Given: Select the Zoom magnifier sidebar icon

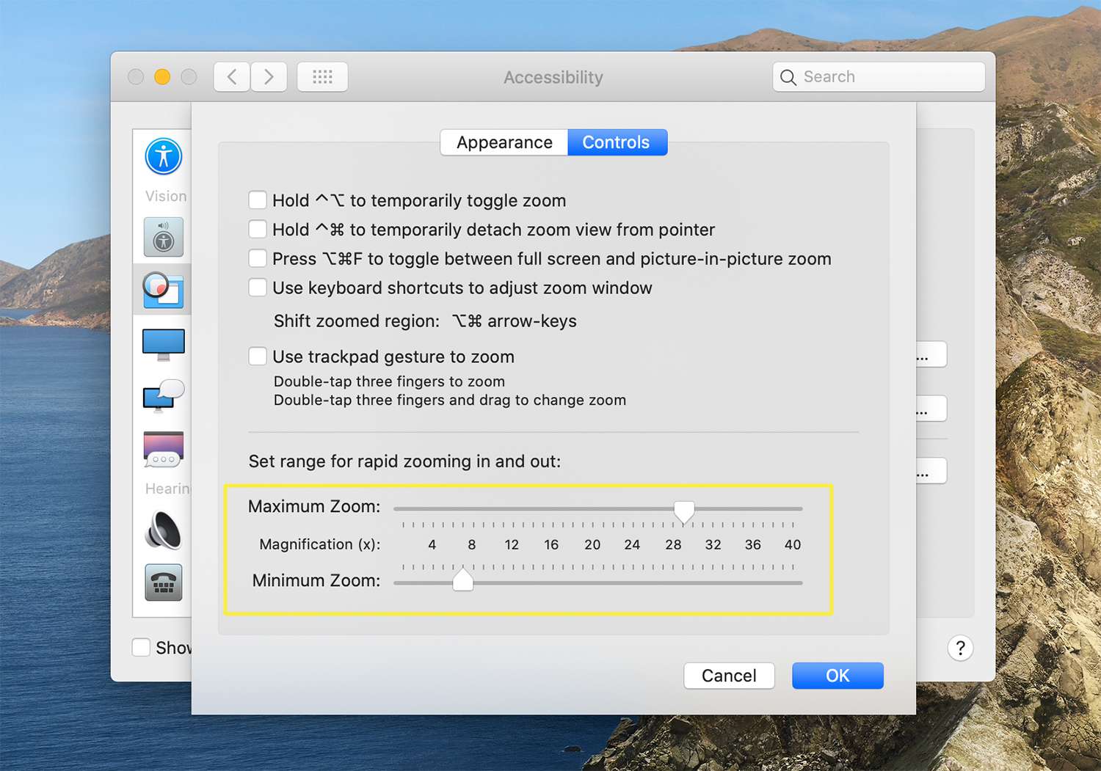Looking at the screenshot, I should (163, 289).
